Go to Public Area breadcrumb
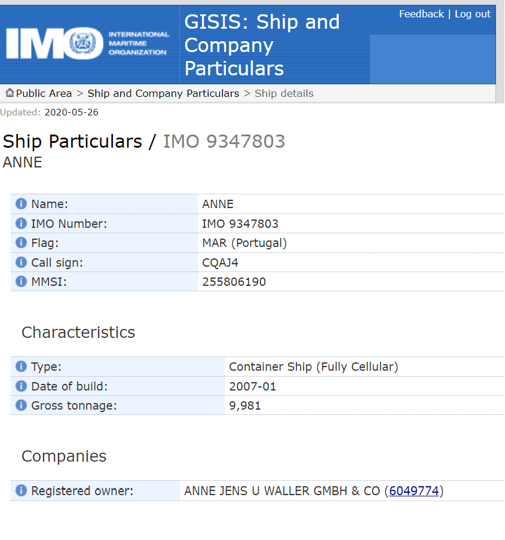The height and width of the screenshot is (540, 505). [x=44, y=93]
